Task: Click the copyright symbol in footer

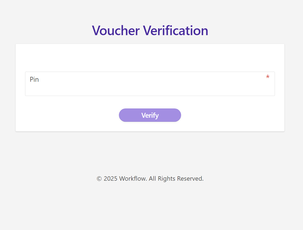Action: [99, 179]
